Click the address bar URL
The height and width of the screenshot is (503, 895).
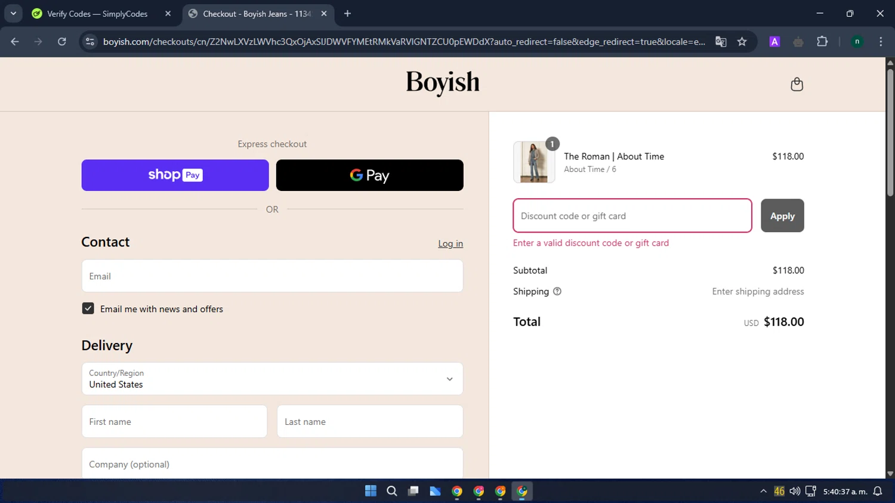(x=404, y=41)
